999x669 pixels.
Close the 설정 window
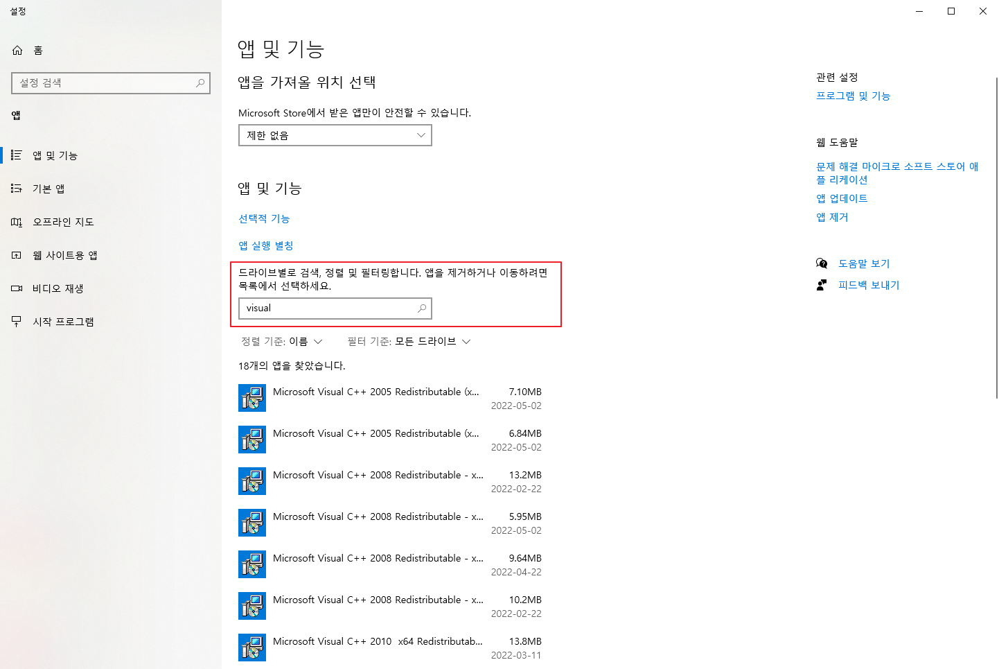coord(983,11)
